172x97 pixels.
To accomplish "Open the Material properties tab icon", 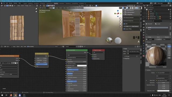I will click(x=144, y=56).
